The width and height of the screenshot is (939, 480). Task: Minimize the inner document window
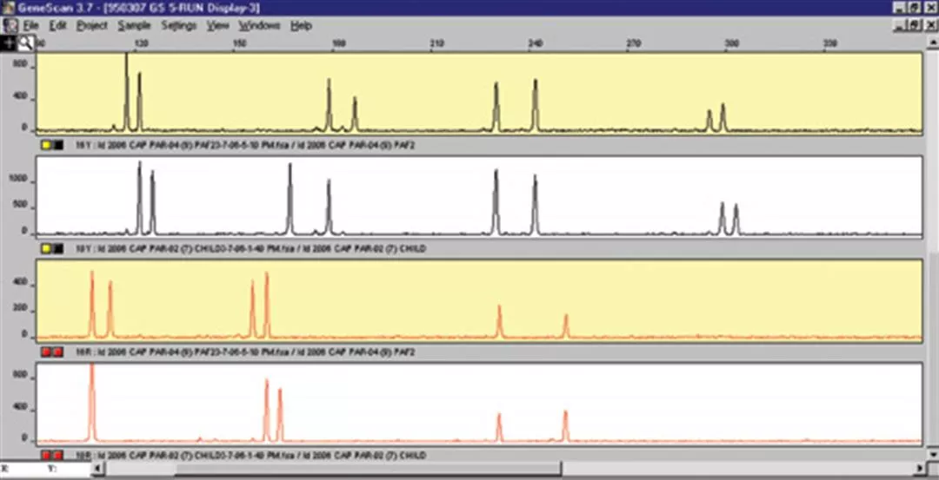[901, 25]
